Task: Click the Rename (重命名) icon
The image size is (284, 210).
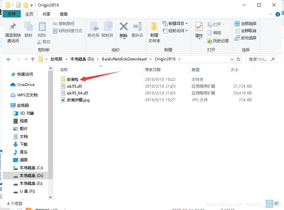Action: tap(137, 26)
